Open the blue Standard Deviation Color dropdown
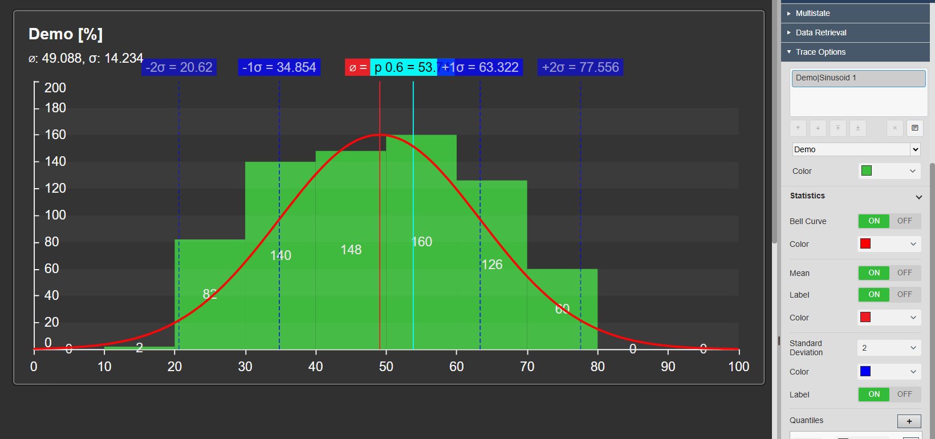Image resolution: width=935 pixels, height=439 pixels. coord(889,372)
